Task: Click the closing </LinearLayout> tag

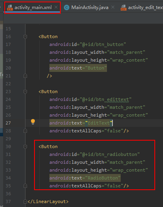Action: click(x=48, y=202)
